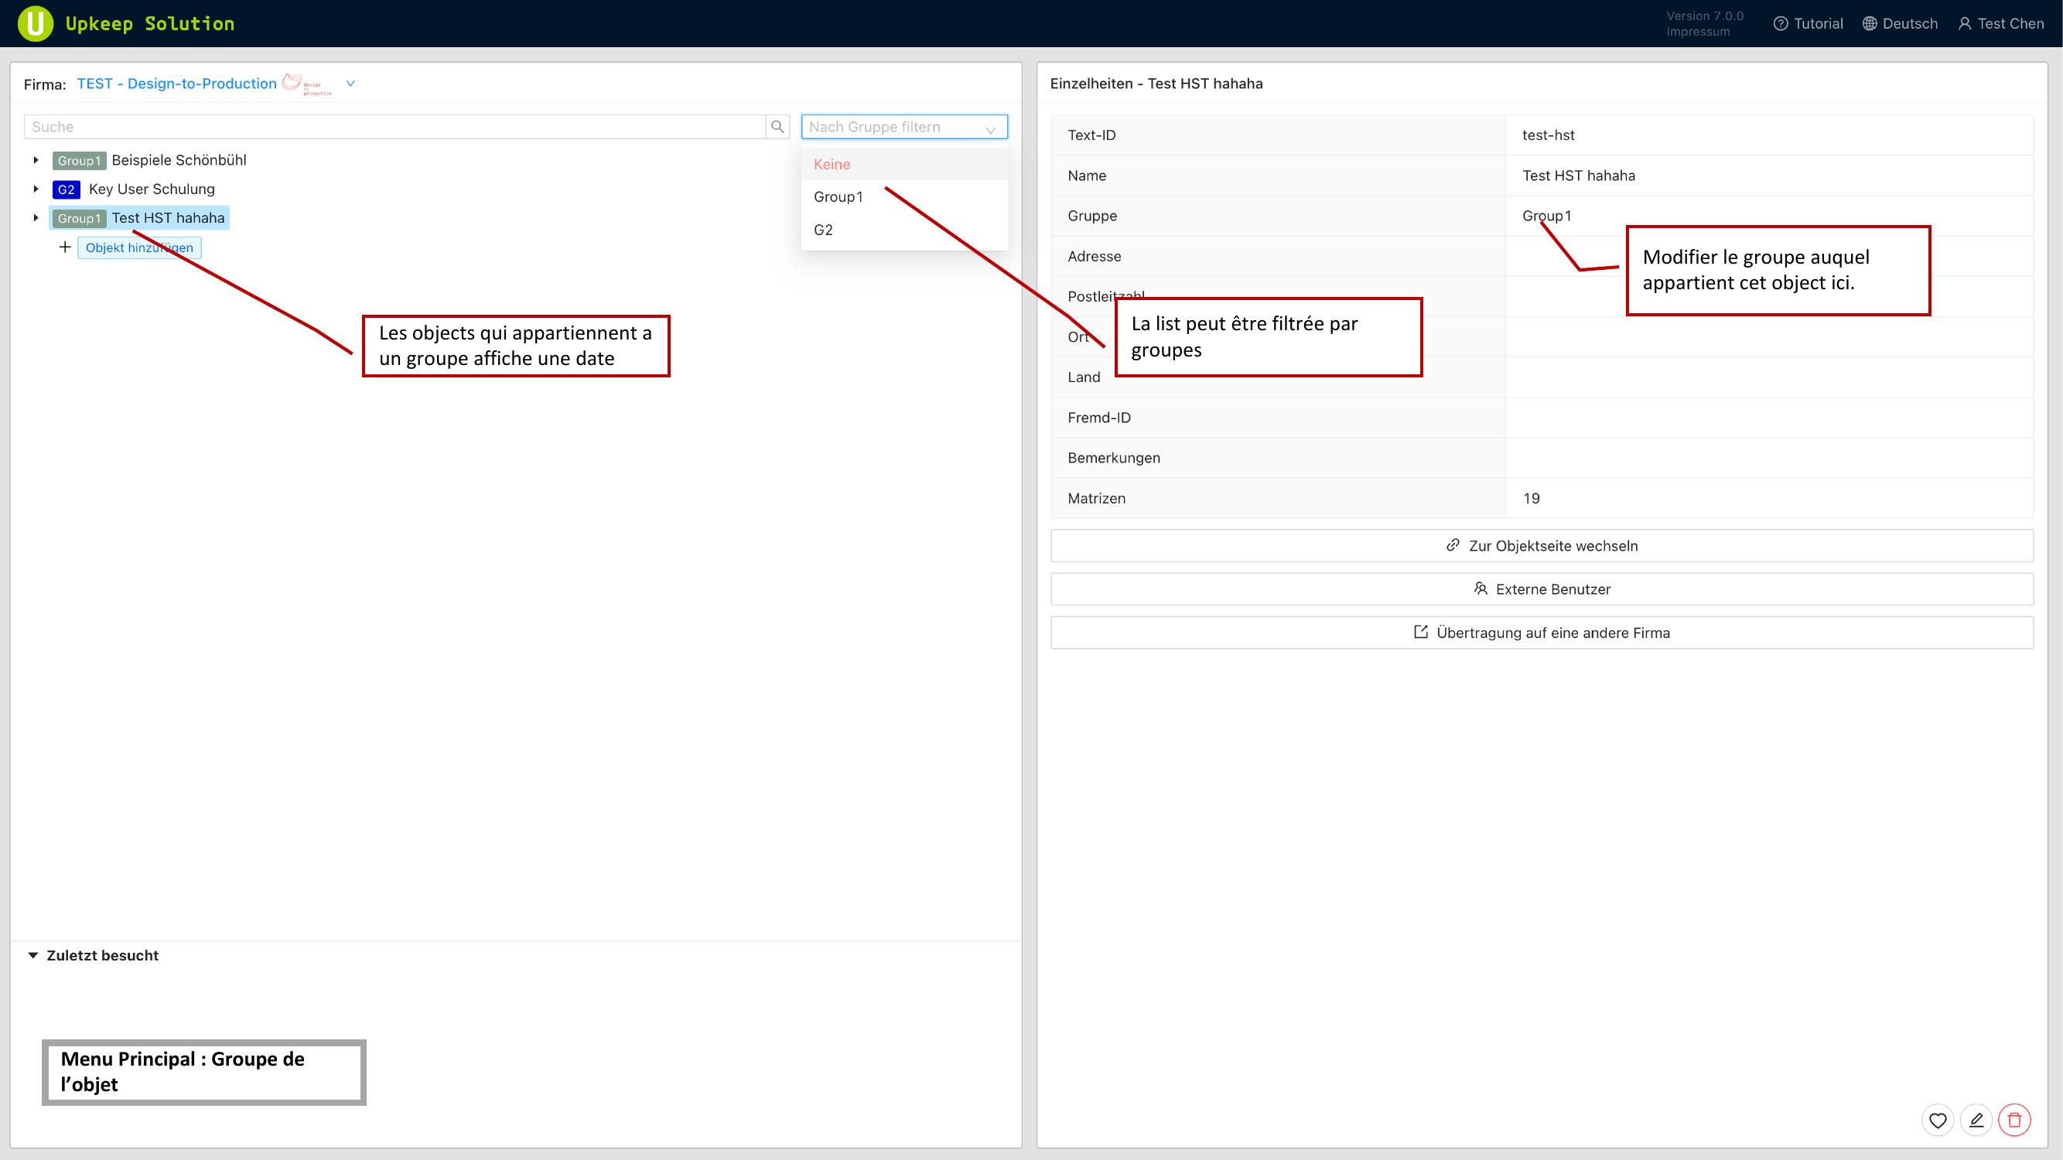Screen dimensions: 2063x1160
Task: Open the Firma company dropdown chevron
Action: click(x=350, y=84)
